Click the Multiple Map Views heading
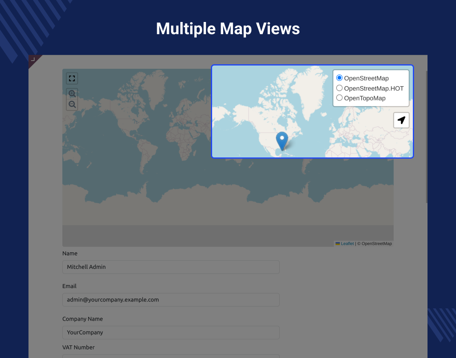 point(228,29)
